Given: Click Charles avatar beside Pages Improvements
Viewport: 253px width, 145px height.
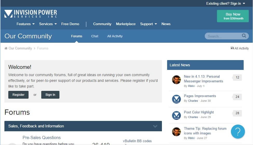Looking at the screenshot, I should [176, 99].
